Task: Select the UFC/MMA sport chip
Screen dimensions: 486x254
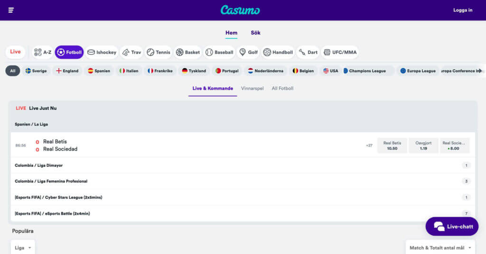Action: pos(340,52)
